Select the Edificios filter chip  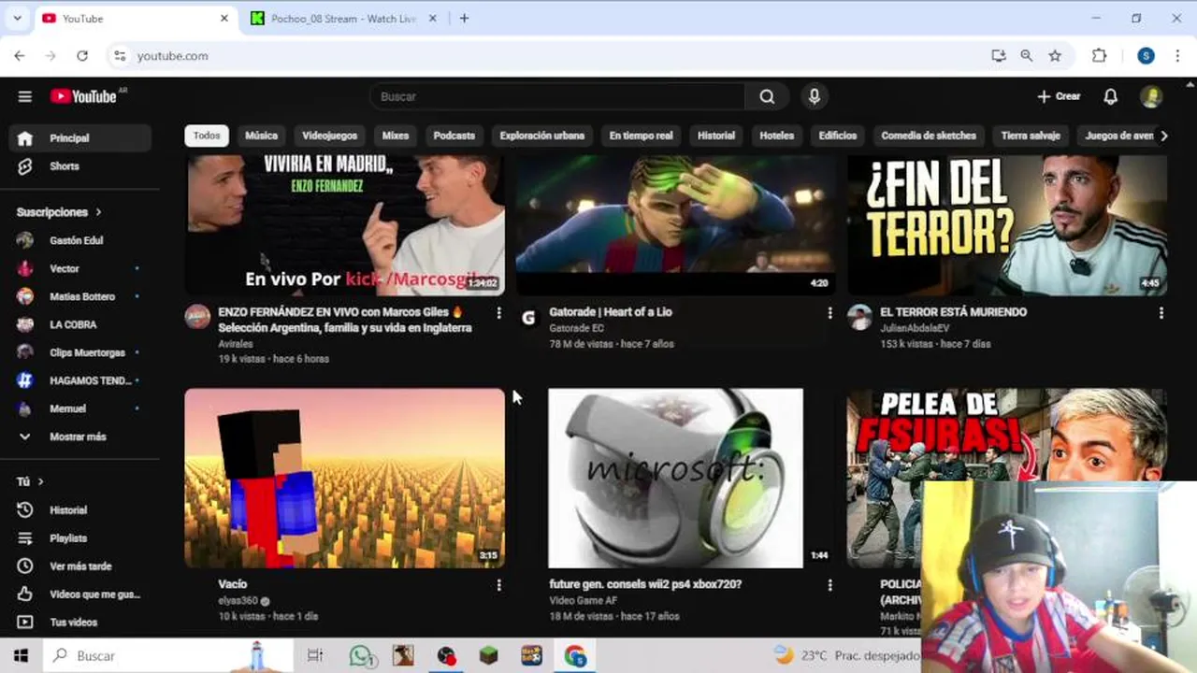[x=838, y=136]
